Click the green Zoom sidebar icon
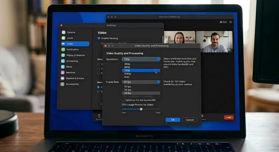This screenshot has width=279, height=152. click(63, 38)
